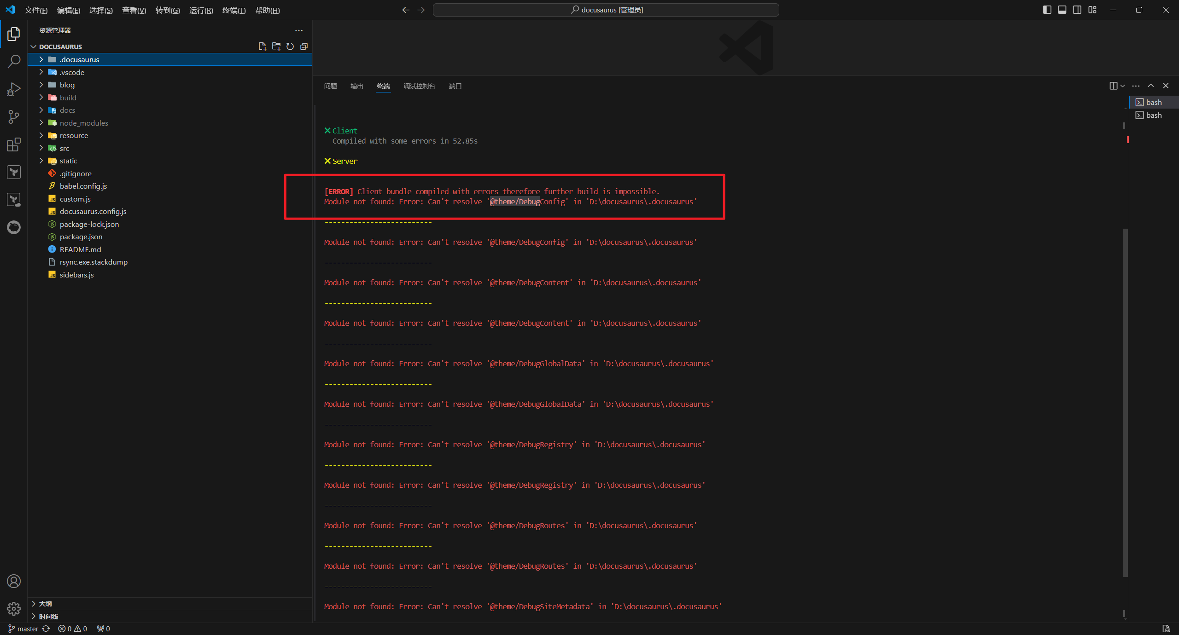Viewport: 1179px width, 635px height.
Task: Open the Accounts icon in activity bar
Action: pyautogui.click(x=14, y=581)
